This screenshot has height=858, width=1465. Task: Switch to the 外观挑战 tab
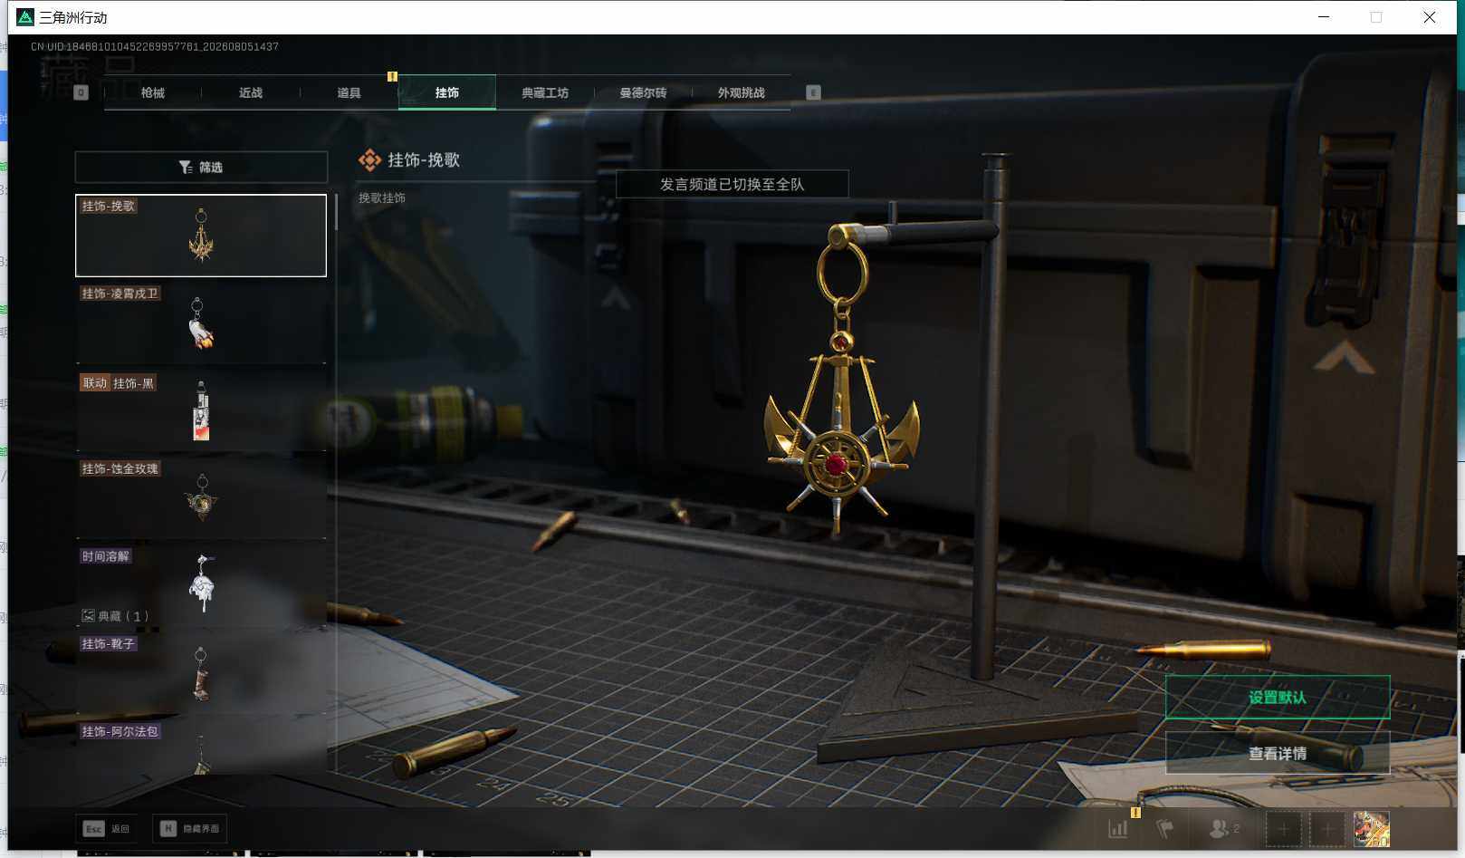click(741, 92)
